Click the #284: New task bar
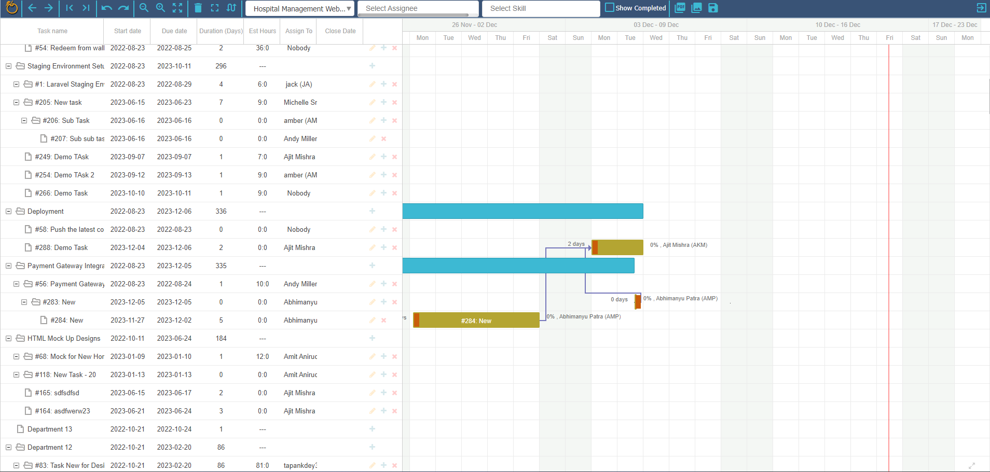 [x=475, y=320]
